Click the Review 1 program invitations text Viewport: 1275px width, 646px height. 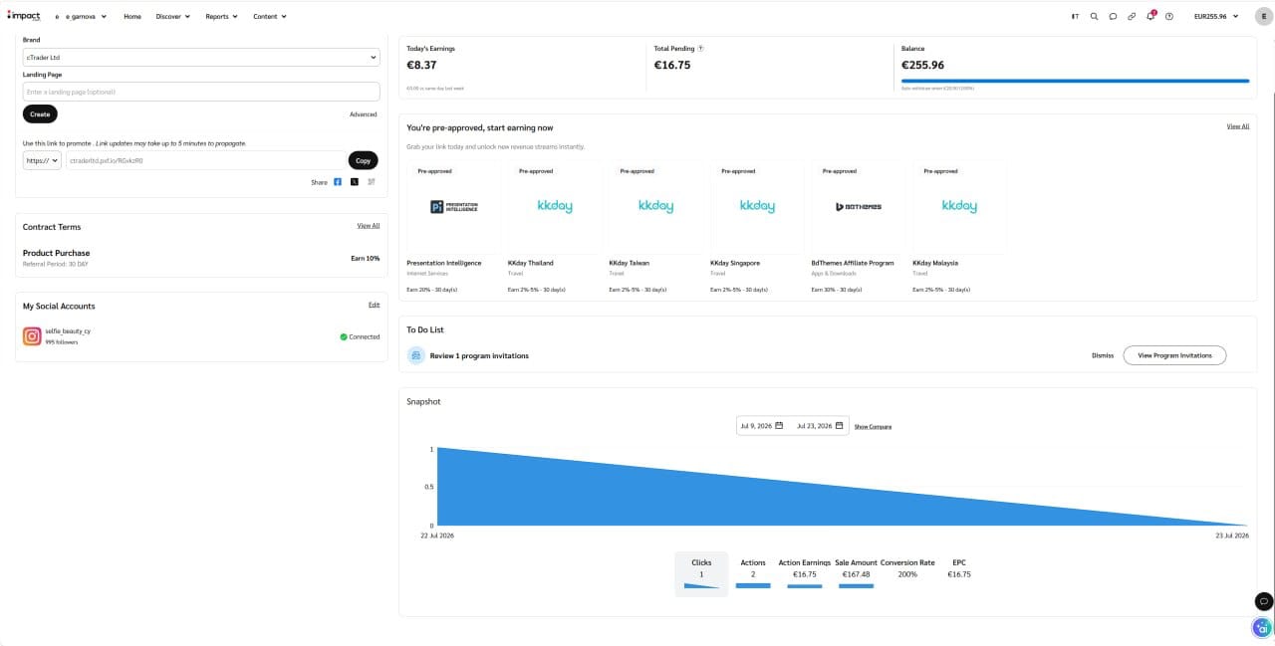[x=479, y=355]
